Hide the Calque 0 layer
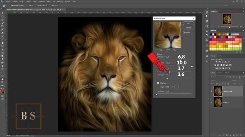245x137 pixels. tap(212, 102)
